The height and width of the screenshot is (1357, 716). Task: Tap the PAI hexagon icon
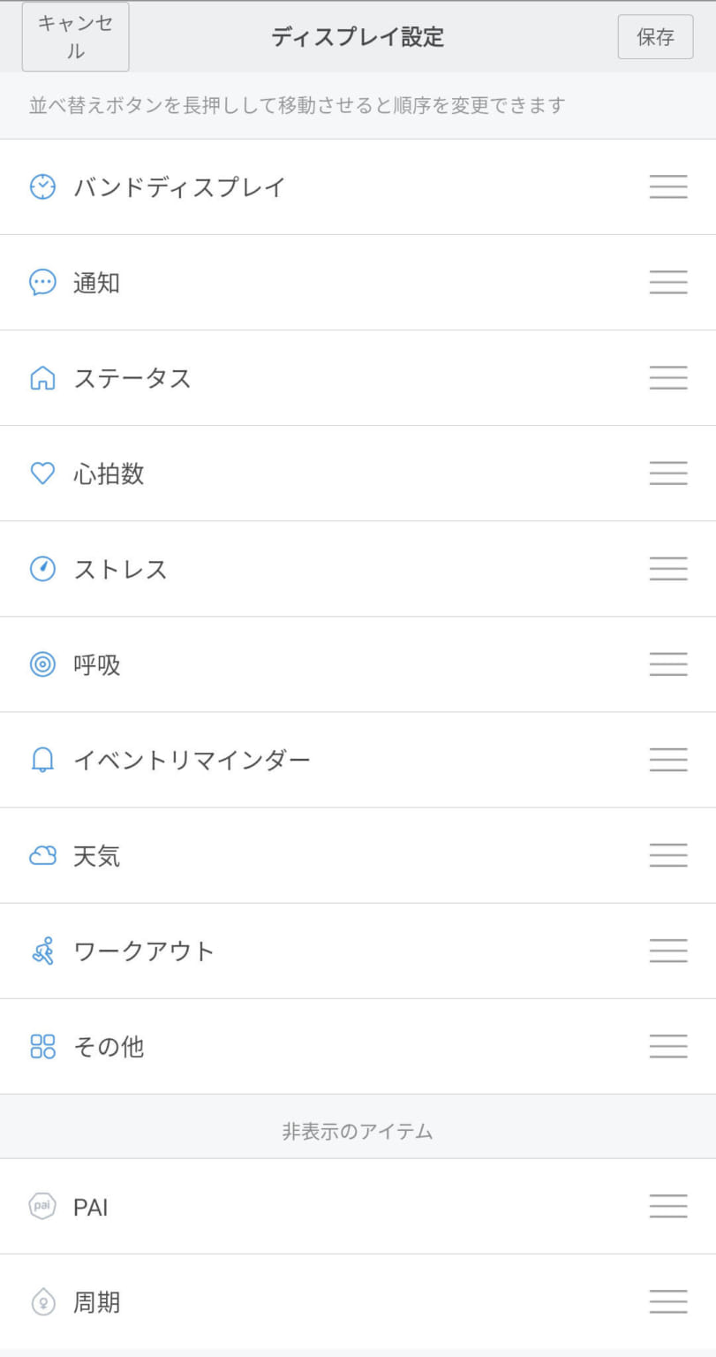(42, 1206)
